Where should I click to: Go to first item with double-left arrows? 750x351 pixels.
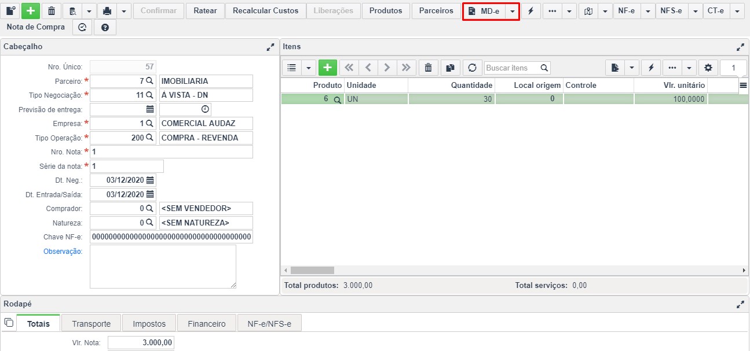(349, 68)
